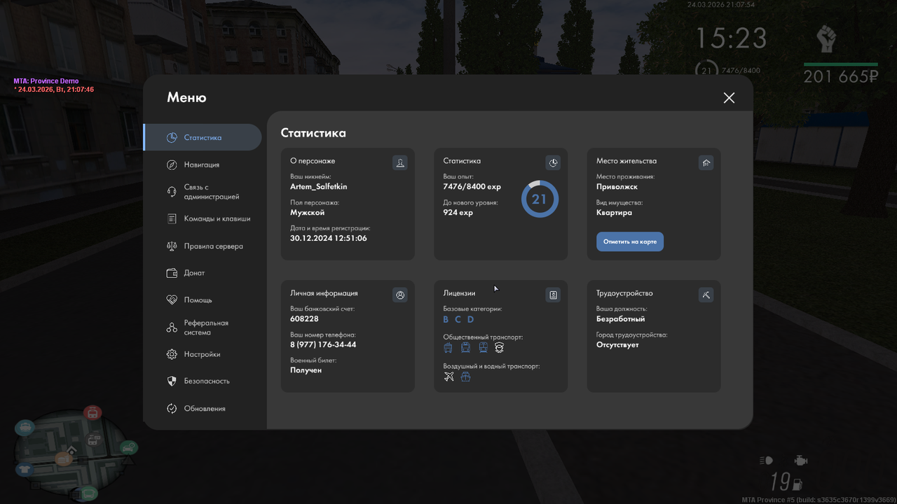Viewport: 897px width, 504px height.
Task: Open the Правила сервера section
Action: (x=203, y=246)
